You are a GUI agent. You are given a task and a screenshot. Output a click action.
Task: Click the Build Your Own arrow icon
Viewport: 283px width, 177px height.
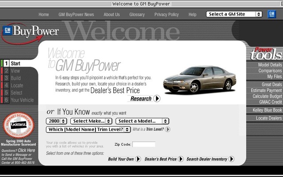click(138, 159)
